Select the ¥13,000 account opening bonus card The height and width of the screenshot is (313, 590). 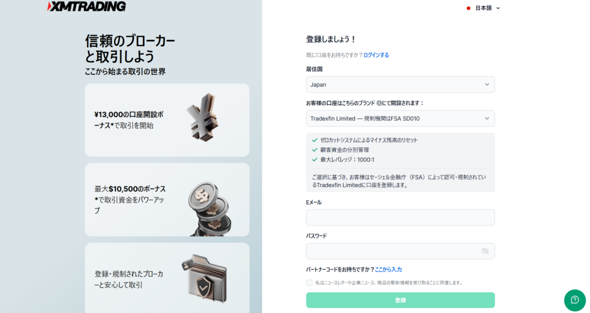[x=167, y=120]
